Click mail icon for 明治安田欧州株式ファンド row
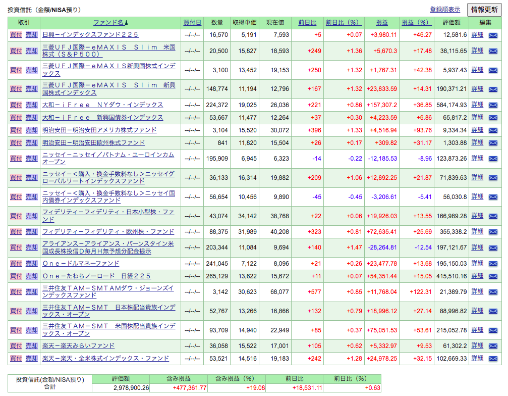 [x=493, y=143]
